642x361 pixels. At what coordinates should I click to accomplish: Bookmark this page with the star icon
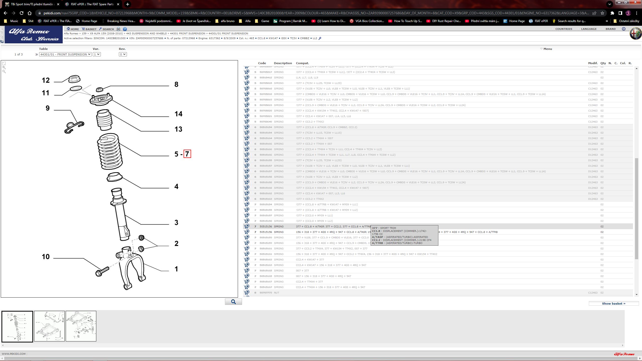click(x=602, y=13)
